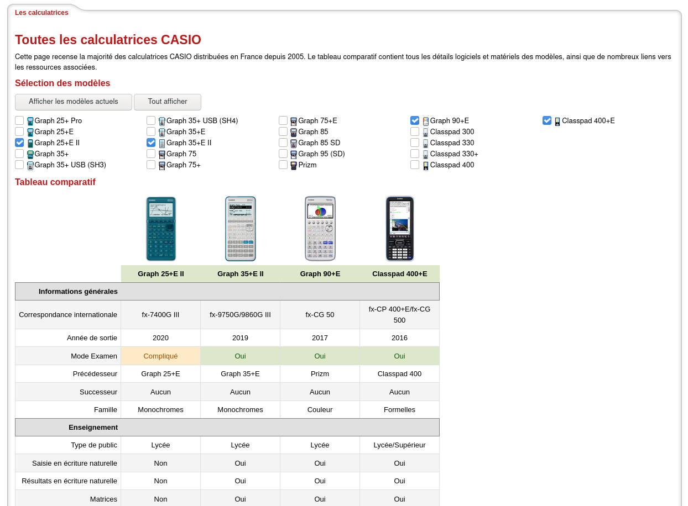Click the Classpad 400+E icon beside its checkbox
The image size is (688, 506).
point(557,121)
